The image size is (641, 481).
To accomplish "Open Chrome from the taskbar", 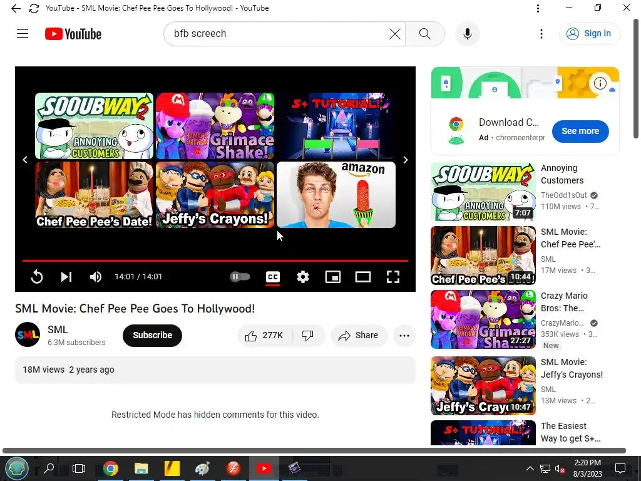I will coord(110,468).
